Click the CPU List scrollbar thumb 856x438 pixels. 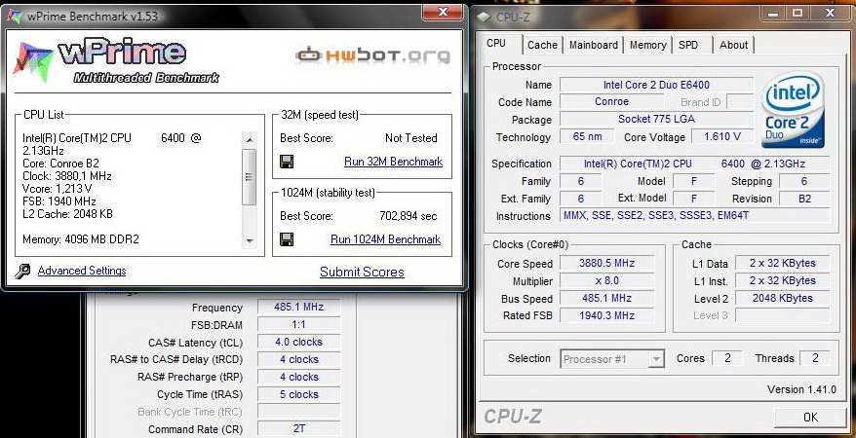[249, 177]
